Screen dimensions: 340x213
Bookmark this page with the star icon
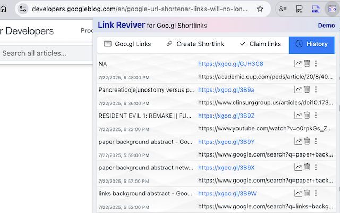coord(260,9)
